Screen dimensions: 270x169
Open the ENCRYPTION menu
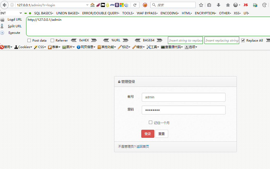206,13
